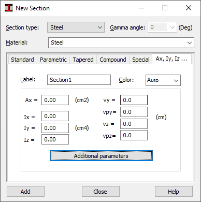
Task: Focus the Label field containing Section1
Action: [x=79, y=80]
